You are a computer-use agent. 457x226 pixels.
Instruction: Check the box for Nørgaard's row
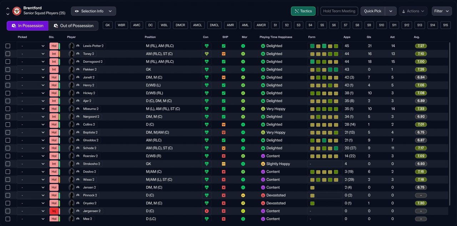(8, 117)
